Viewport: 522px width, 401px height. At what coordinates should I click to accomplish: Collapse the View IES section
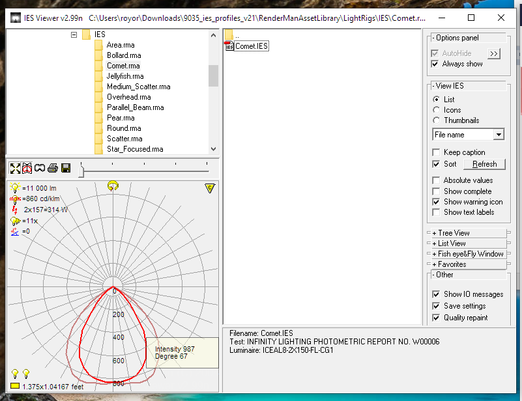point(469,86)
